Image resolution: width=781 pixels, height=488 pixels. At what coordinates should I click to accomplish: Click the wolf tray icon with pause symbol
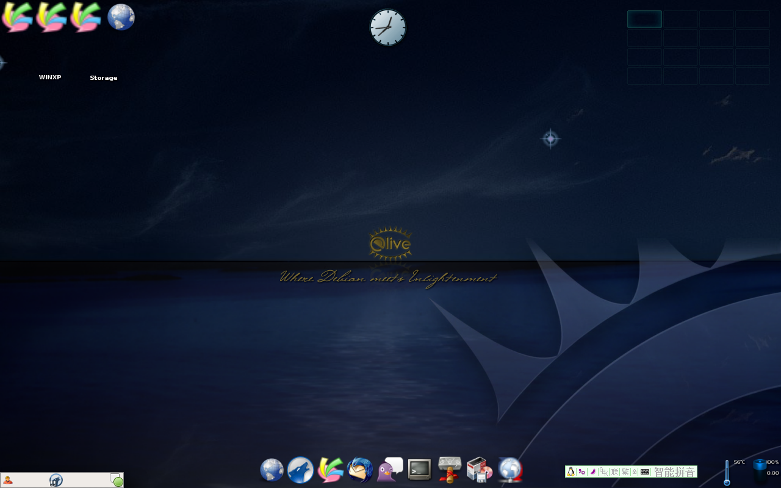click(56, 480)
